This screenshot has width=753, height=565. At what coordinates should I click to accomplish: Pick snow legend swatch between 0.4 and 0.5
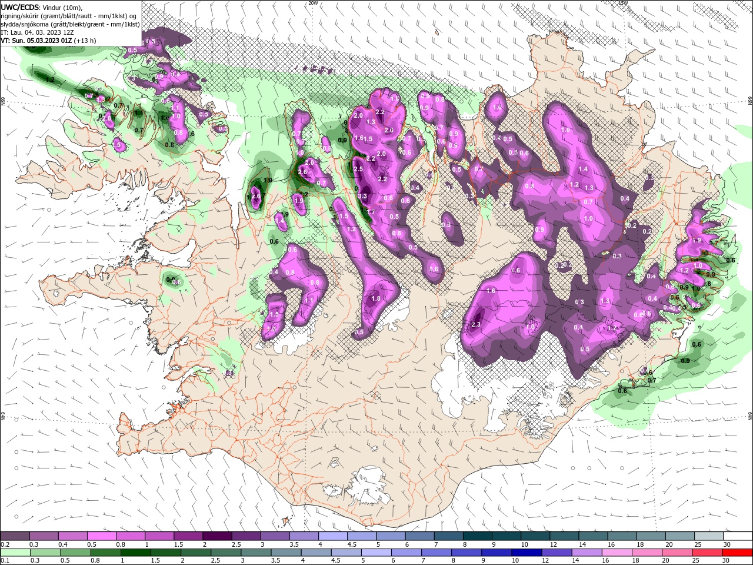pyautogui.click(x=73, y=536)
